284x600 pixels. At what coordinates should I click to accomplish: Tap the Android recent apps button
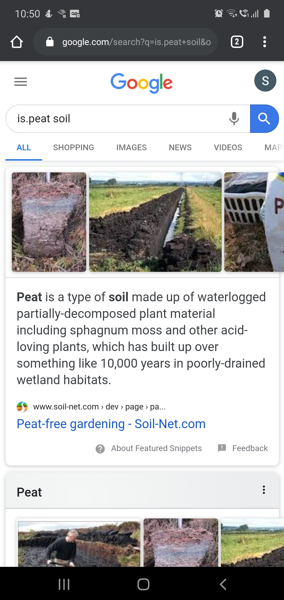point(64,584)
